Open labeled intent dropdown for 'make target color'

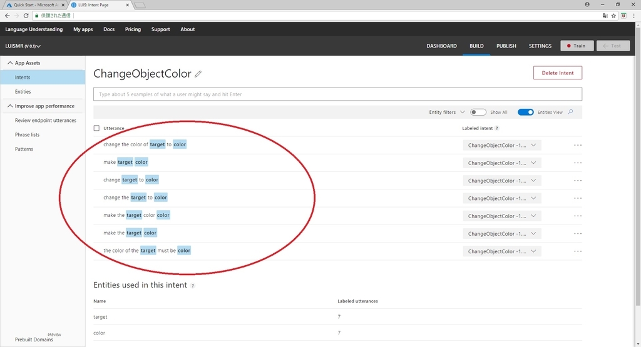click(x=502, y=163)
